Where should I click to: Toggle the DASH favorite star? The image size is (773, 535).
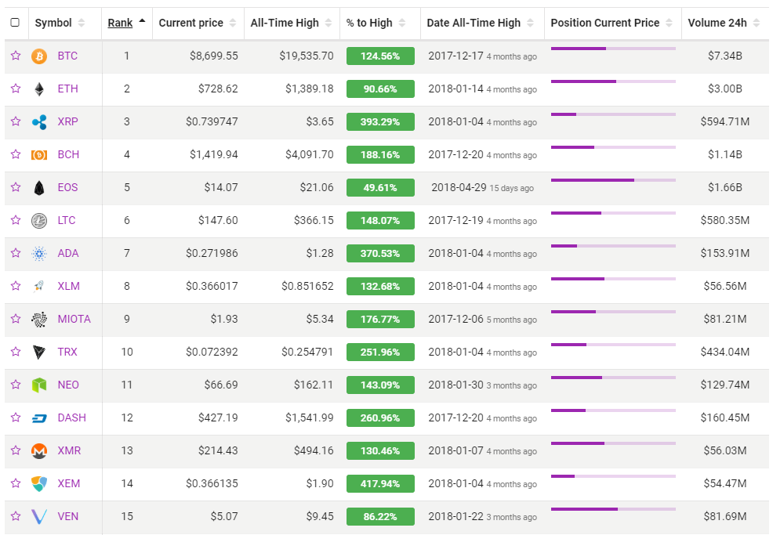pyautogui.click(x=16, y=418)
